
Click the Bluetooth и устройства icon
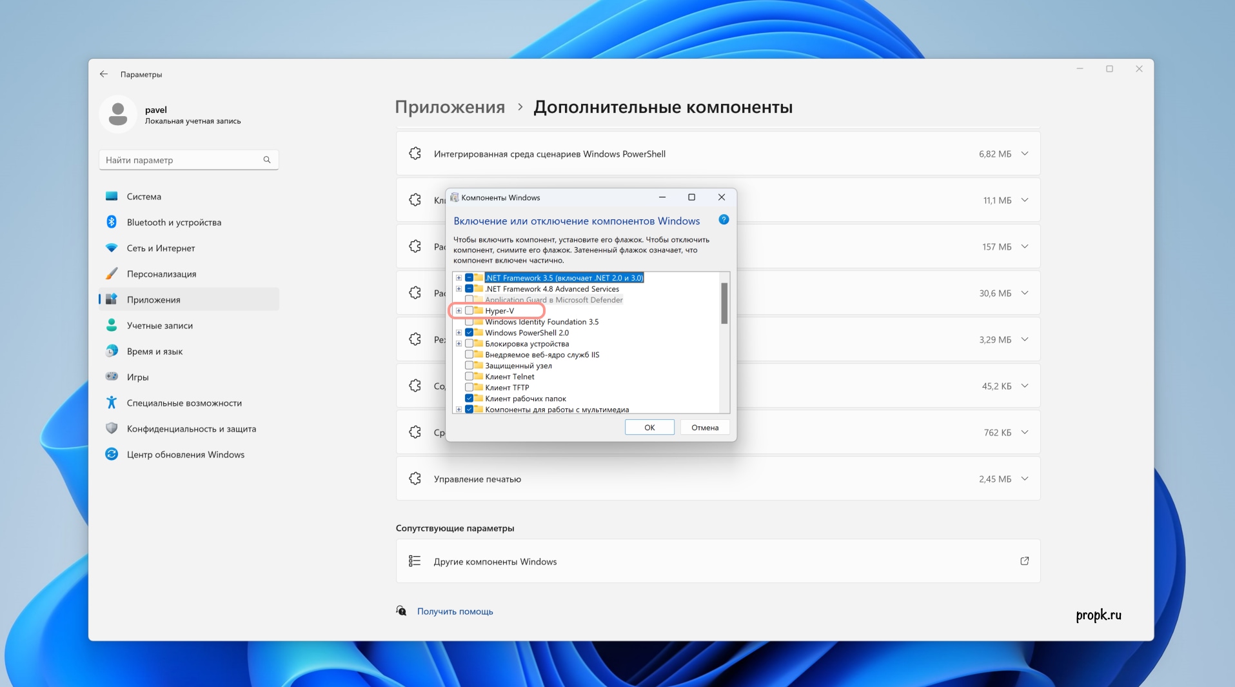pos(112,222)
